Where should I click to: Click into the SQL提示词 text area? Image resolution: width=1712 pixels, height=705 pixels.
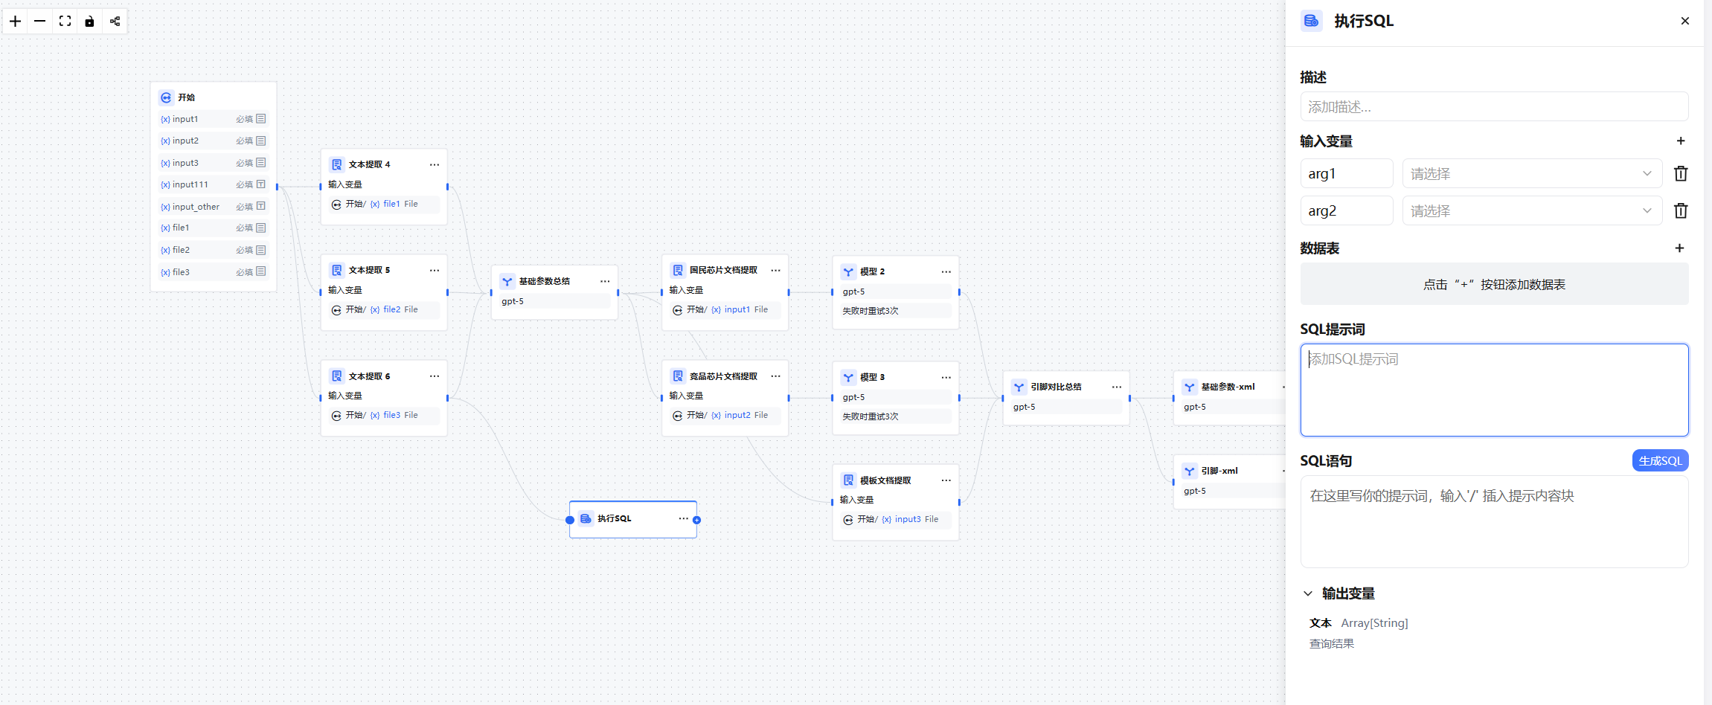pos(1494,390)
